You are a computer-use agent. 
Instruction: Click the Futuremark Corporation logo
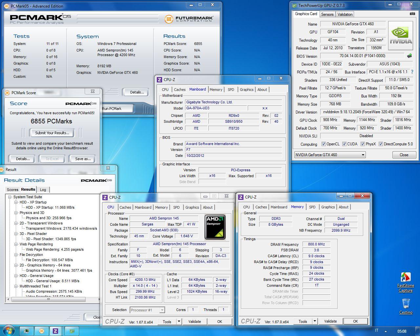tap(189, 19)
